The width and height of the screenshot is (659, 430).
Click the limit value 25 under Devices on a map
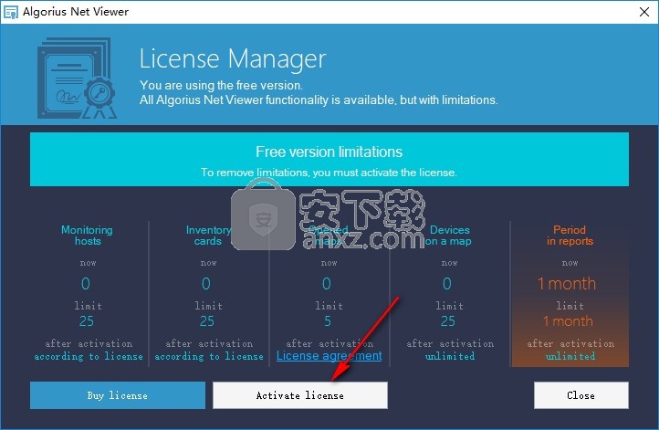448,321
